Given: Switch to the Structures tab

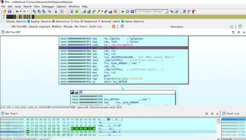Looking at the screenshot, I should (177, 27).
